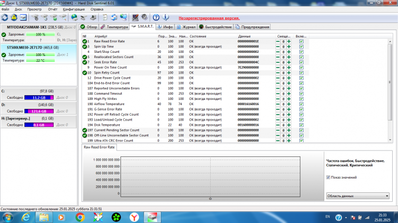Toggle the enable checkbox for G-Sense Error Rate
This screenshot has height=223, width=398.
301,109
